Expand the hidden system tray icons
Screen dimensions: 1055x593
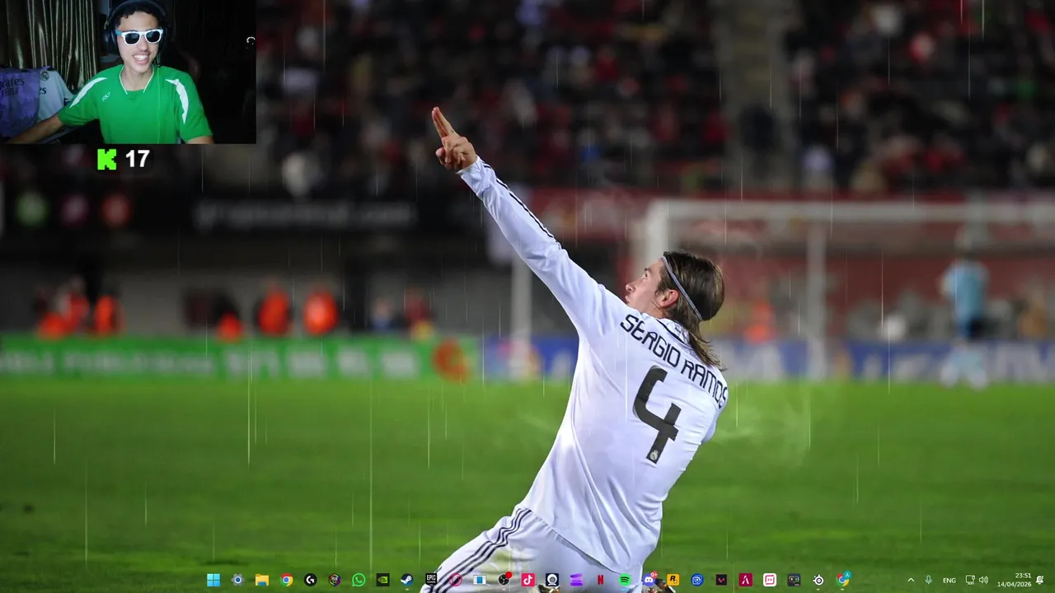pyautogui.click(x=911, y=580)
